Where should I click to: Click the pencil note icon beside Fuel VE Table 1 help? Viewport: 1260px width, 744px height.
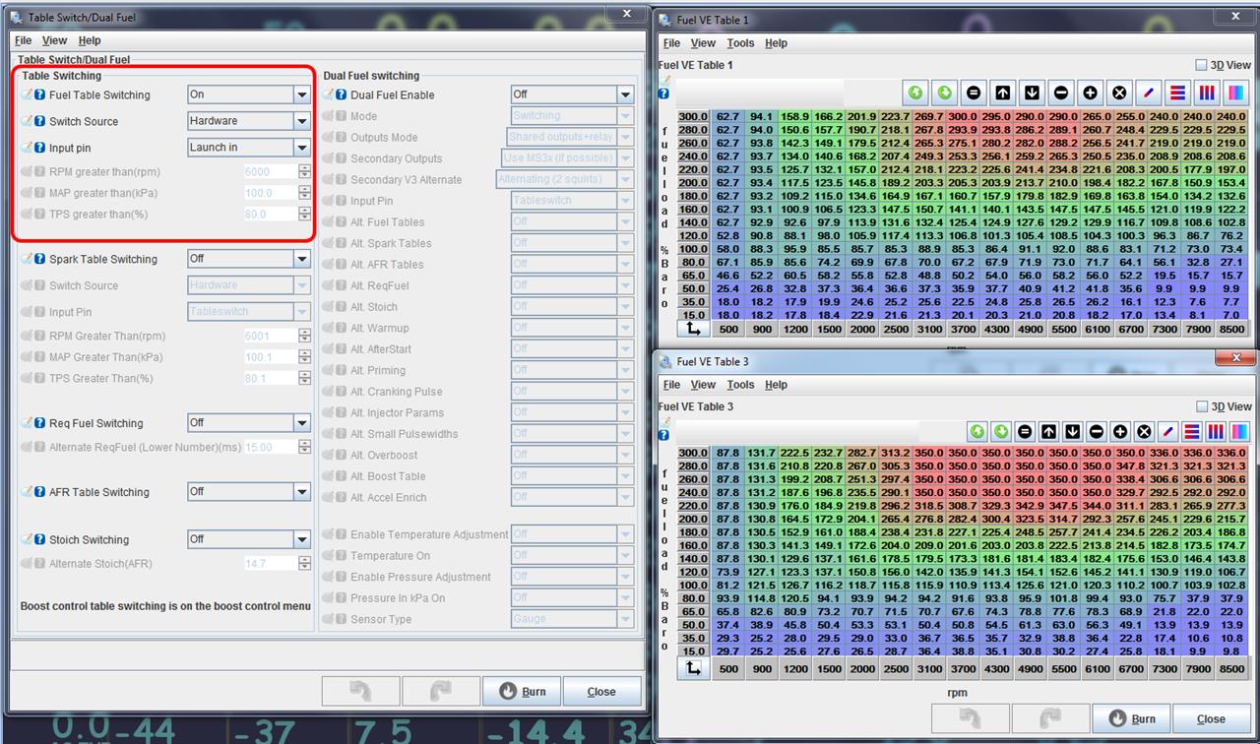pos(664,80)
